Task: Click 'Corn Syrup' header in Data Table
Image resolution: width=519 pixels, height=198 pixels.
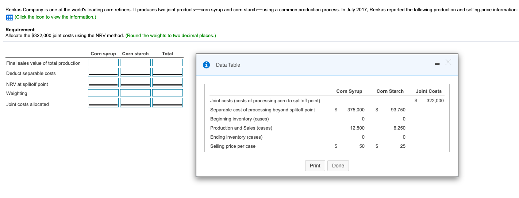Action: point(349,91)
